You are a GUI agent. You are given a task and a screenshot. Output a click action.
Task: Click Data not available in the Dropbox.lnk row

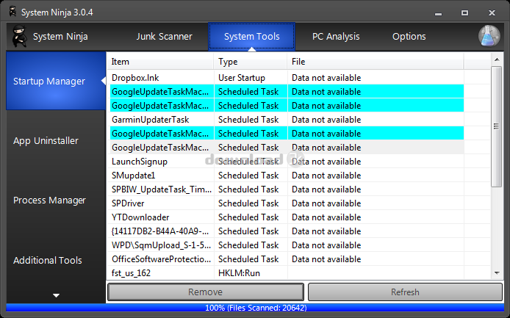click(x=326, y=78)
